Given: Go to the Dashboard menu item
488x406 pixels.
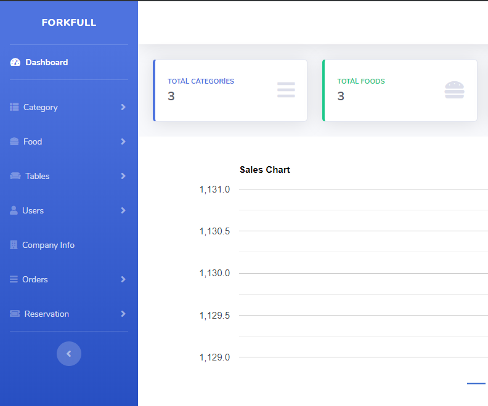Looking at the screenshot, I should 47,62.
